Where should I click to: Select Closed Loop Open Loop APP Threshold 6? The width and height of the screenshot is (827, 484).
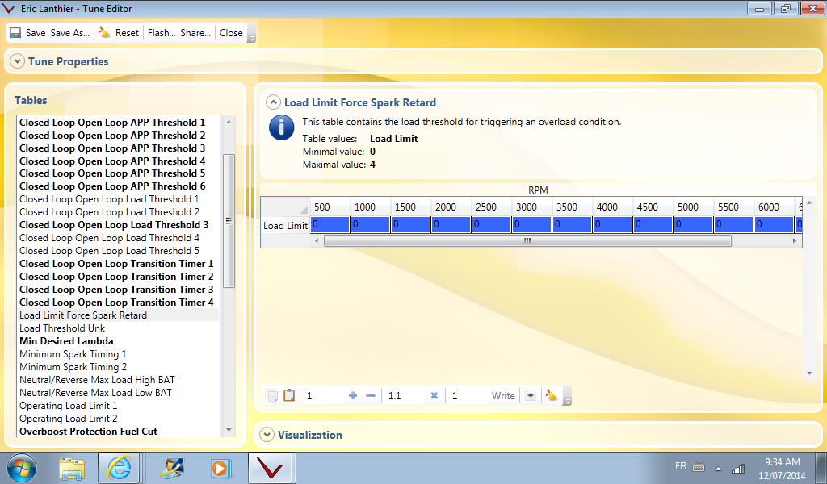coord(112,186)
